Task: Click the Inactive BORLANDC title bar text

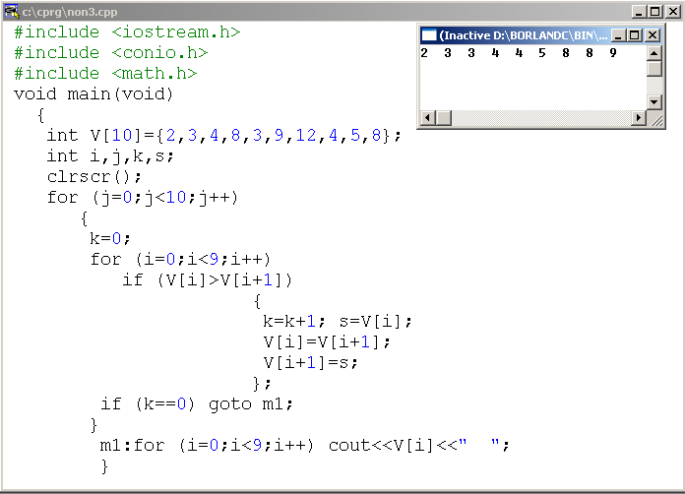Action: pyautogui.click(x=523, y=35)
